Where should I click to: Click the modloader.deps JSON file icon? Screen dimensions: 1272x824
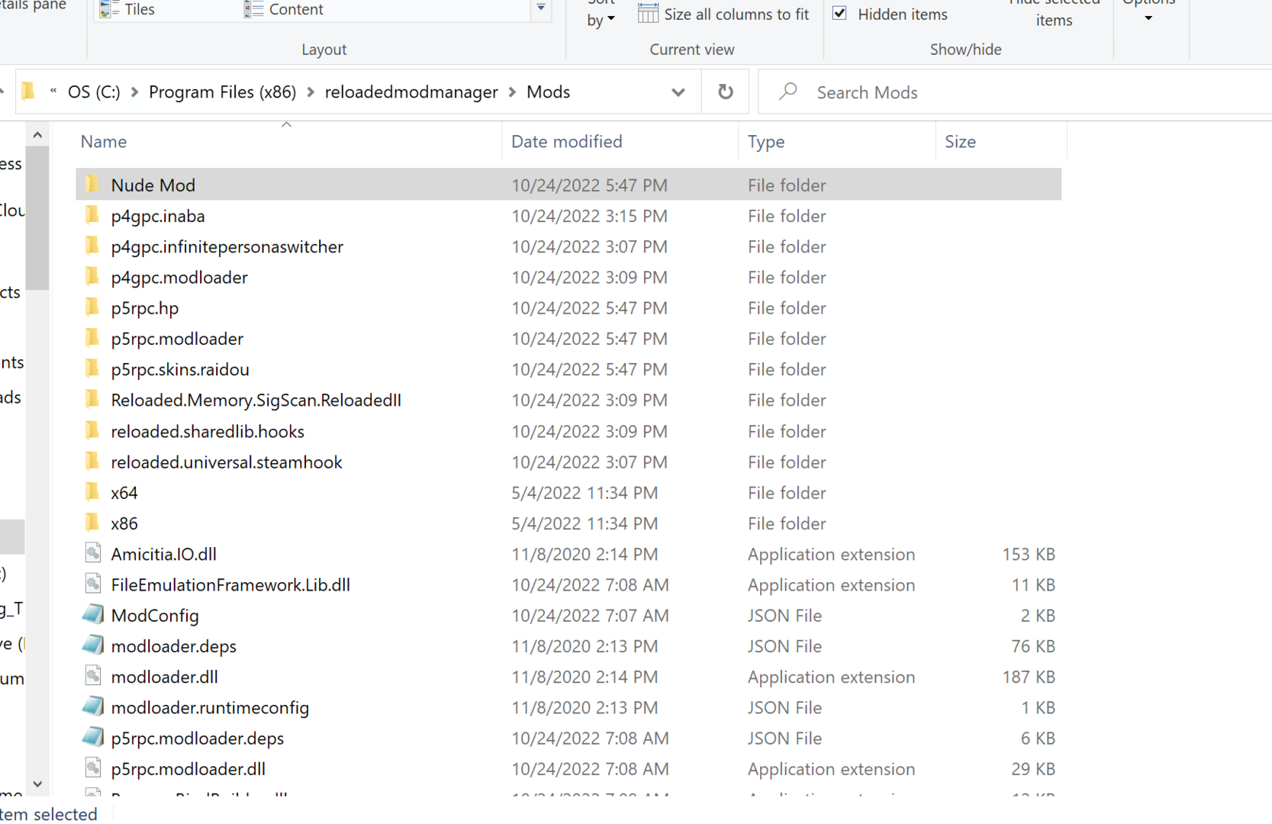pyautogui.click(x=93, y=645)
